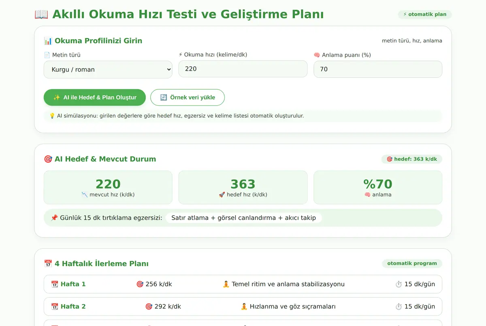Click the sparkles icon on the plan button

tap(57, 97)
